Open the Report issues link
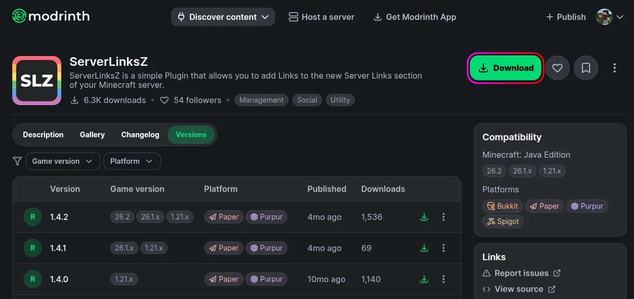The width and height of the screenshot is (634, 299). point(521,273)
